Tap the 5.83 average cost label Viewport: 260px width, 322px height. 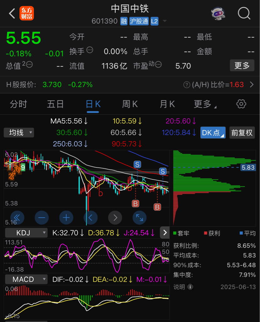248,167
